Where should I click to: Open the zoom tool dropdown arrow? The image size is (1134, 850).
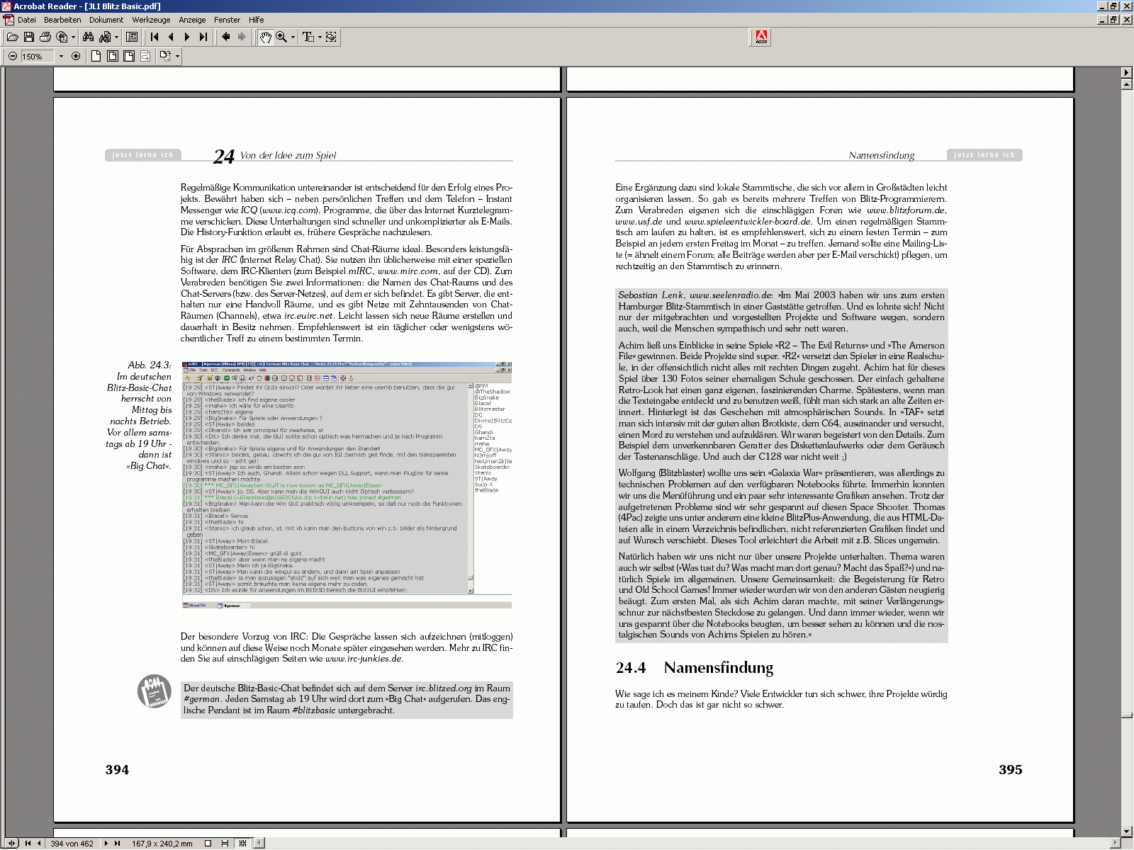(x=293, y=37)
